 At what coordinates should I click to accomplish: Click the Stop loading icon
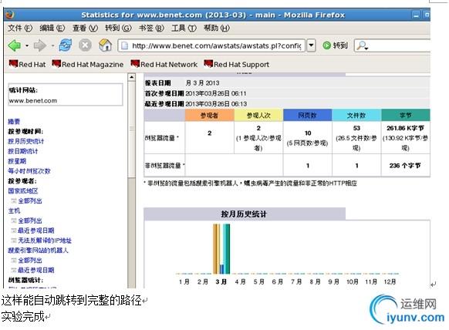(85, 45)
